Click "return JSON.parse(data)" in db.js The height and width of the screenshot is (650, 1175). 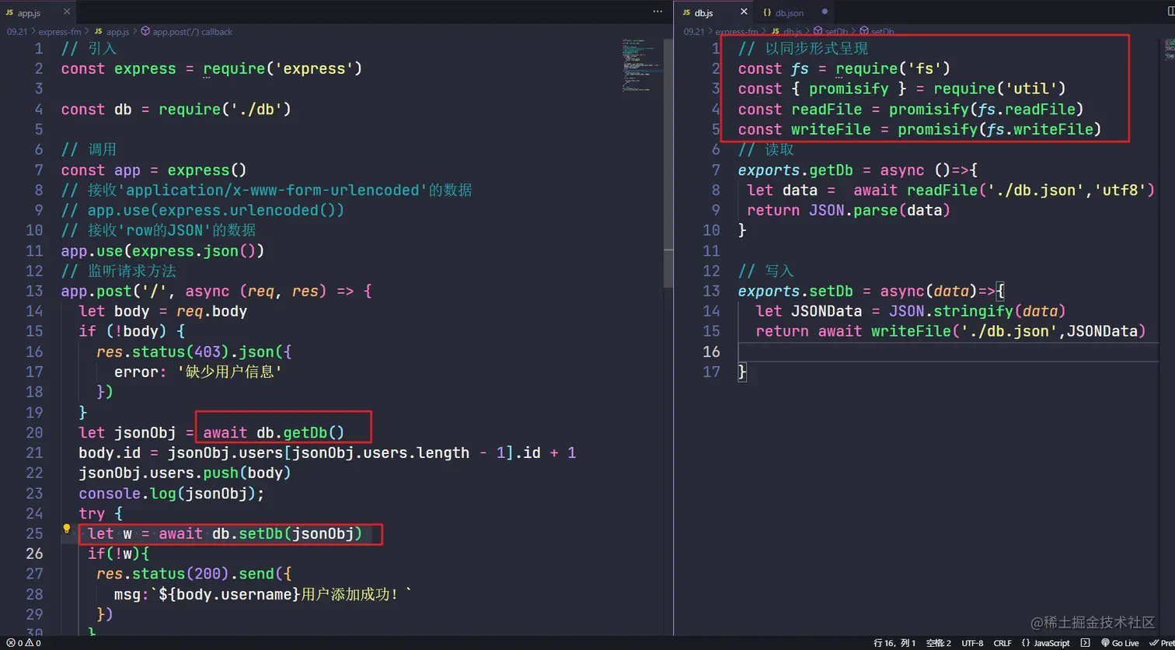pos(849,211)
